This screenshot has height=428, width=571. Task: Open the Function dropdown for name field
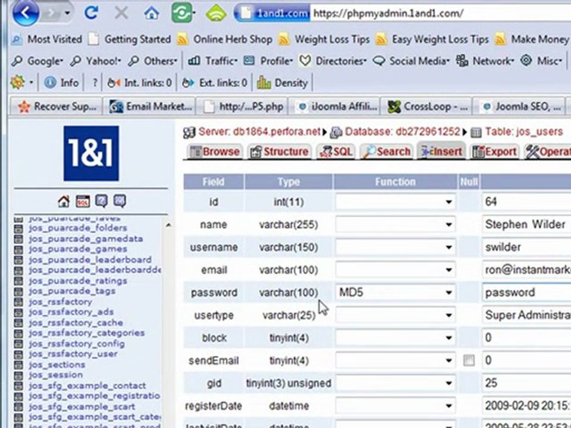tap(395, 225)
